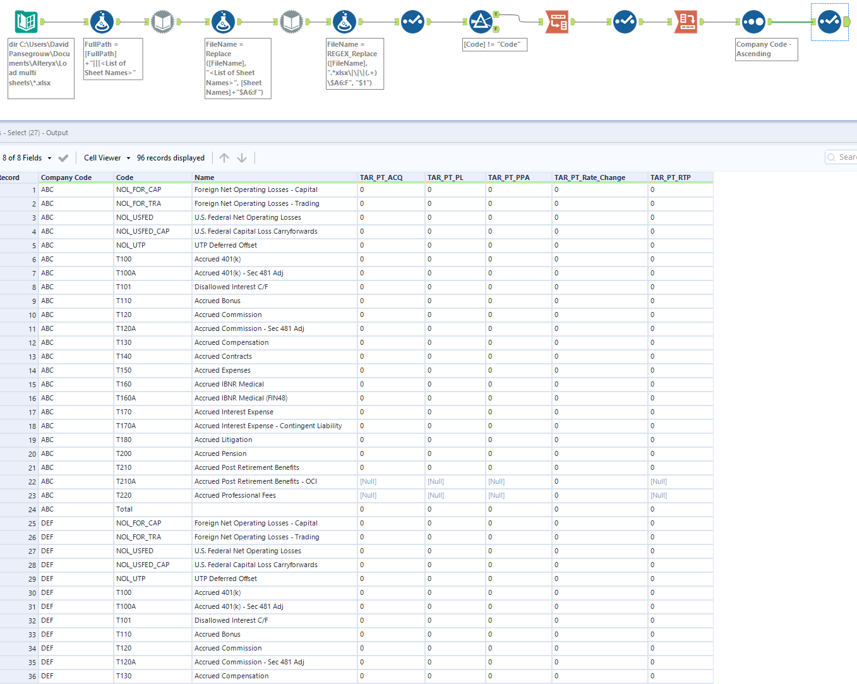Open the first Formula tool building FullPath
The image size is (857, 684).
102,21
